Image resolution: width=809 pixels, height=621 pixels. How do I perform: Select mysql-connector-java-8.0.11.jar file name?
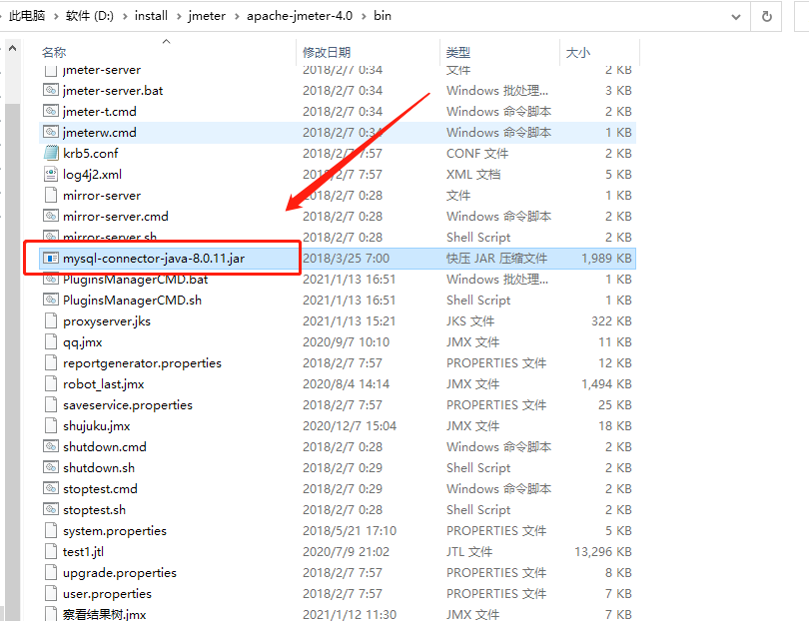click(x=154, y=259)
